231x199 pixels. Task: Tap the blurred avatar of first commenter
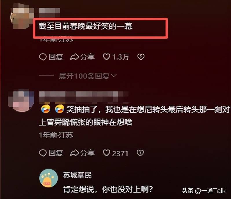click(22, 16)
